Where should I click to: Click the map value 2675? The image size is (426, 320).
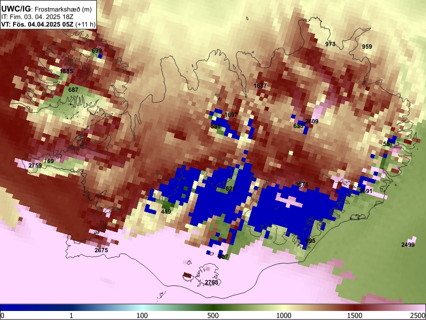click(101, 250)
